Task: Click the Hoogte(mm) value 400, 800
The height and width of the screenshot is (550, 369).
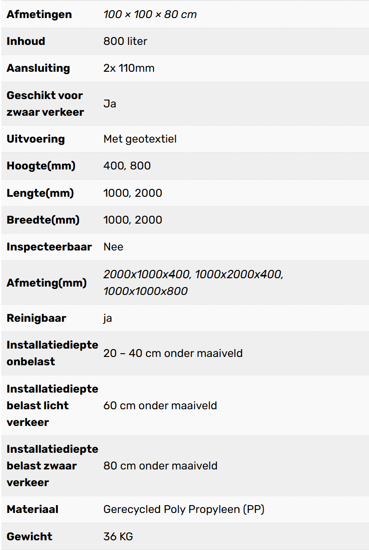Action: pos(127,166)
